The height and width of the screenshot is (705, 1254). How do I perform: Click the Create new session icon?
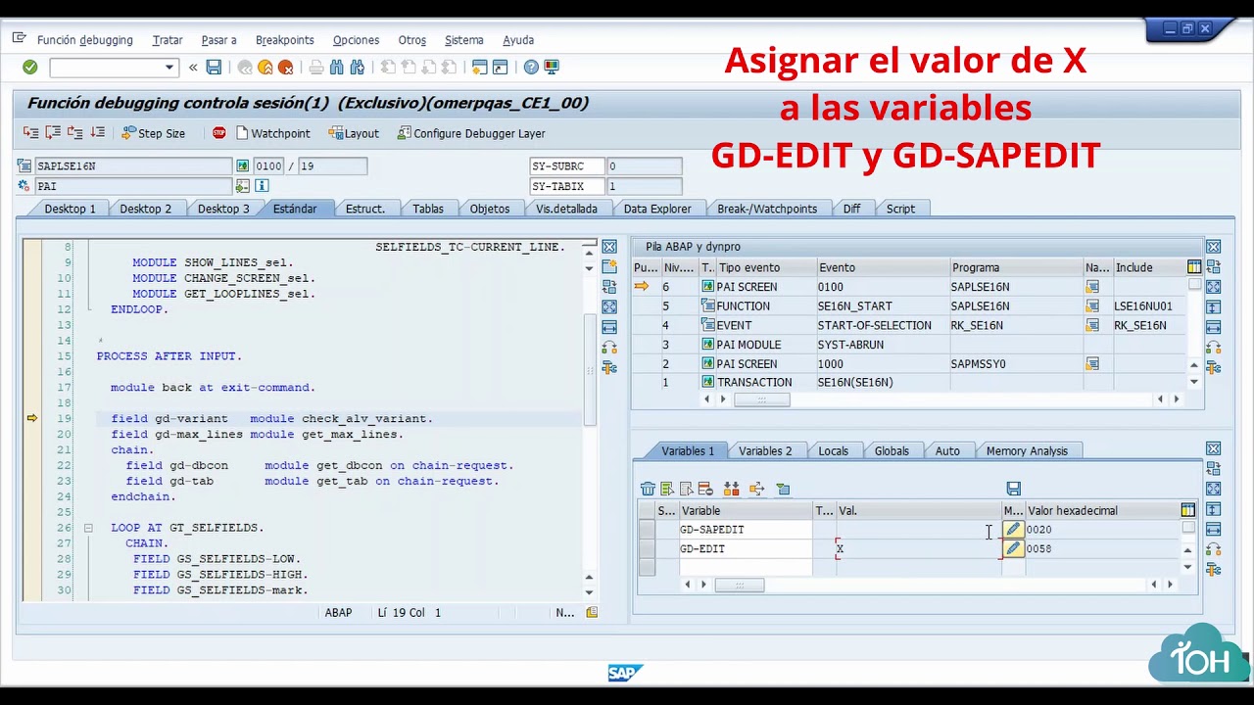point(479,68)
